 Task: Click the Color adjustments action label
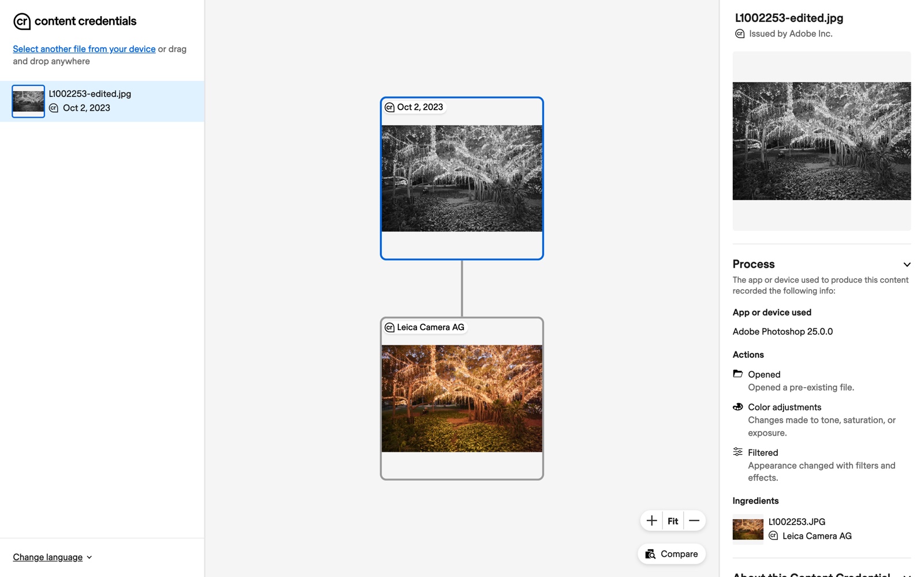[784, 407]
